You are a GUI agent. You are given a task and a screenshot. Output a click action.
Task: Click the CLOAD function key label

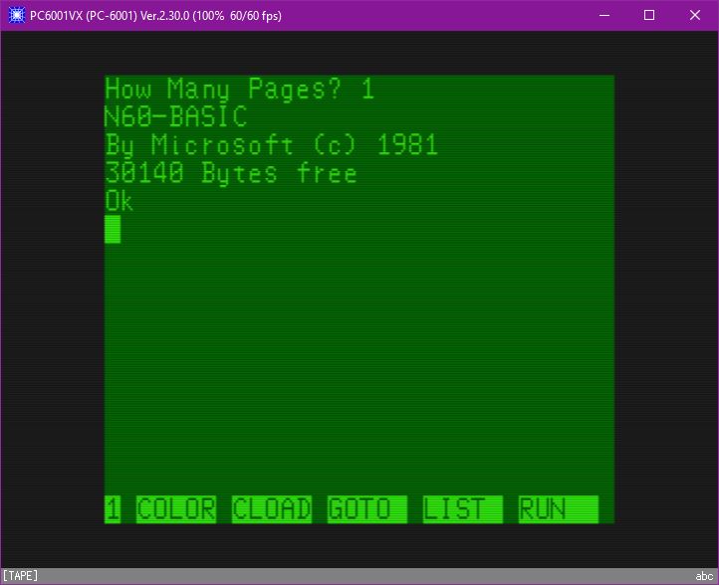272,509
